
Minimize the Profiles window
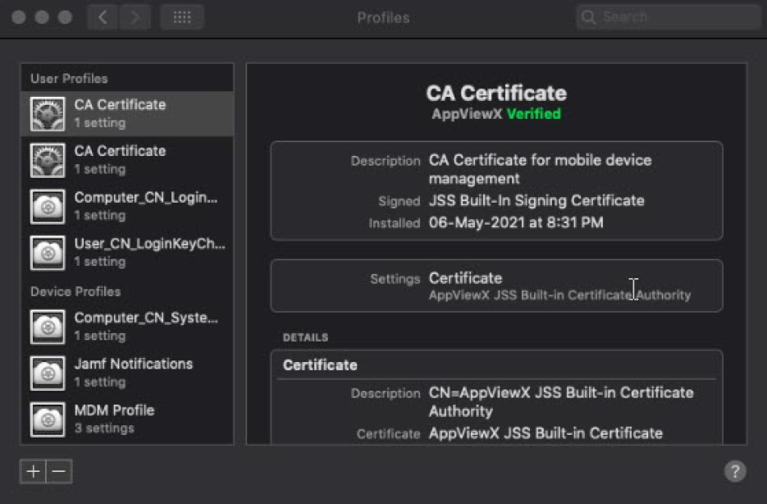tap(42, 17)
